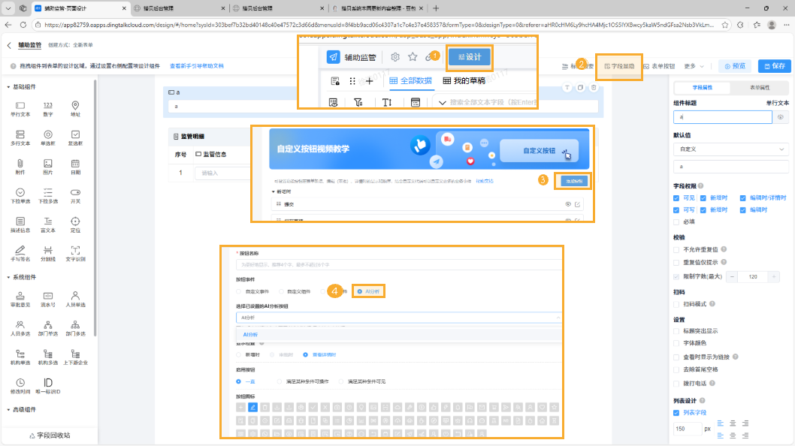The image size is (795, 446).
Task: Choose the 唯一标识ID component
Action: pos(48,386)
